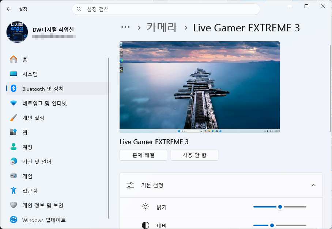Viewport: 332px width, 229px height.
Task: Open Windows 업데이트 page
Action: point(57,220)
